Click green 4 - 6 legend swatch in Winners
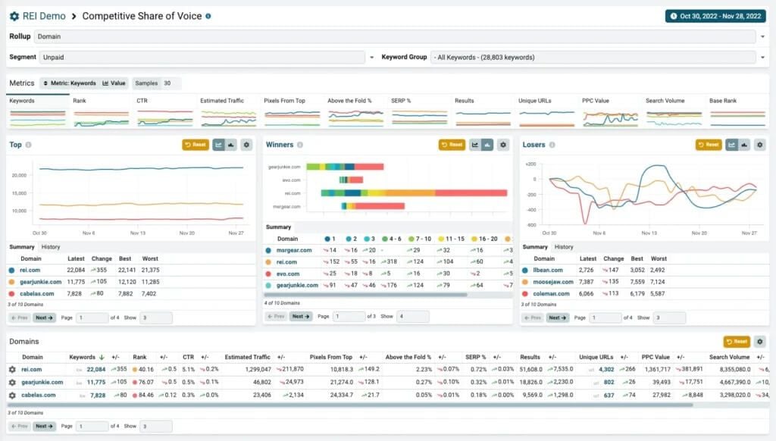Image resolution: width=776 pixels, height=441 pixels. (384, 239)
